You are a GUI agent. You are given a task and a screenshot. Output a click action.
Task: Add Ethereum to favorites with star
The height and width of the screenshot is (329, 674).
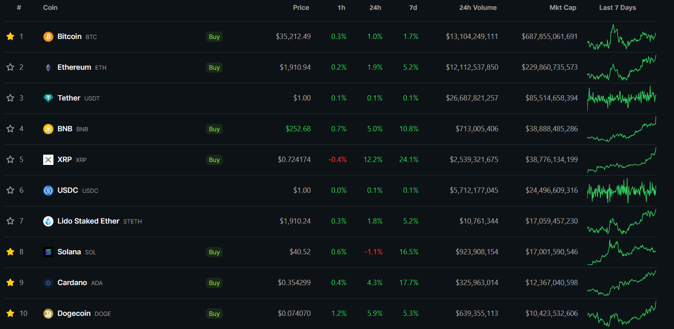click(10, 67)
